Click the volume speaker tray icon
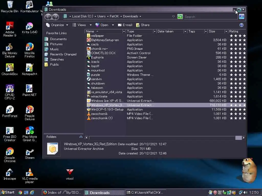The height and width of the screenshot is (196, 262). (x=245, y=192)
